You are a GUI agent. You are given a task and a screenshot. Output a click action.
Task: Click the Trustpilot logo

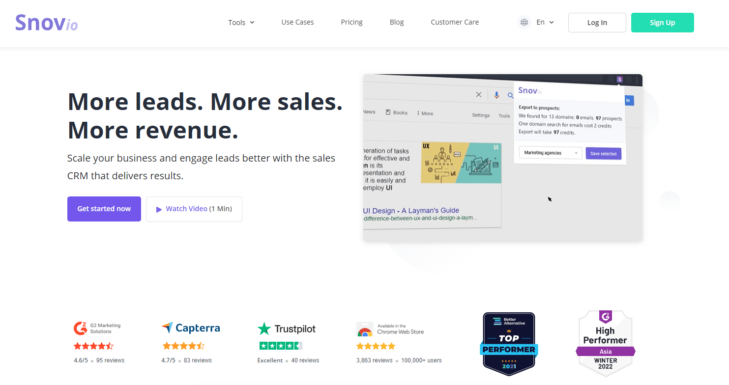click(287, 329)
